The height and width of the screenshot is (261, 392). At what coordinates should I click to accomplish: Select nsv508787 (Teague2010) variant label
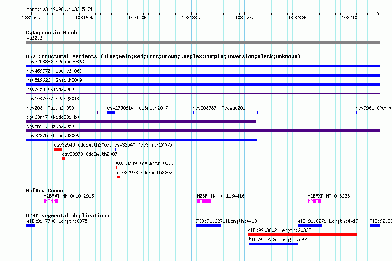coord(222,108)
